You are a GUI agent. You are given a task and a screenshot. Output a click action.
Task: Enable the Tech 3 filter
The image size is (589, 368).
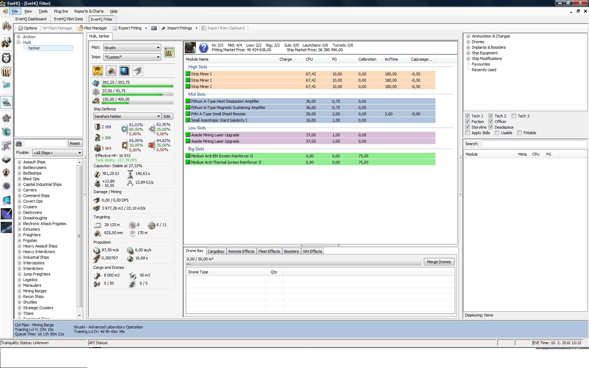pos(514,116)
